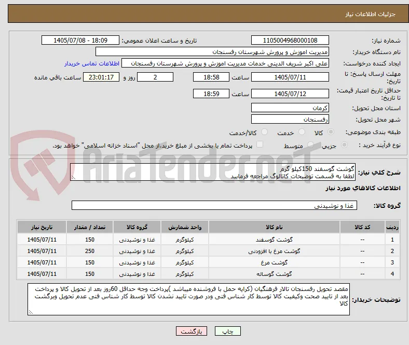
Task: Click the نام کالا column header
Action: coord(274,227)
